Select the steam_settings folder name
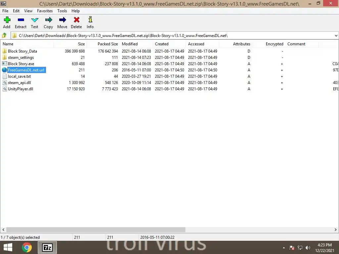Screen dimensions: 339x254 [21, 58]
